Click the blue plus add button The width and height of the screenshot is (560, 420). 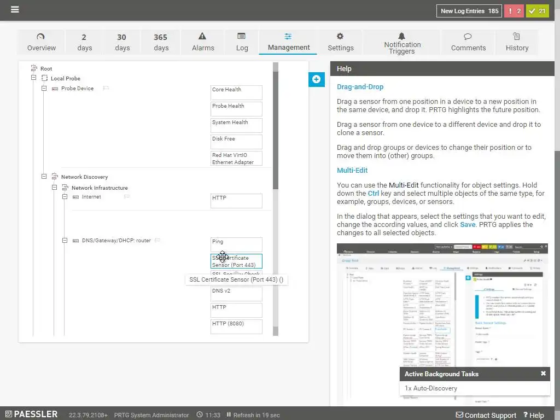click(x=317, y=79)
